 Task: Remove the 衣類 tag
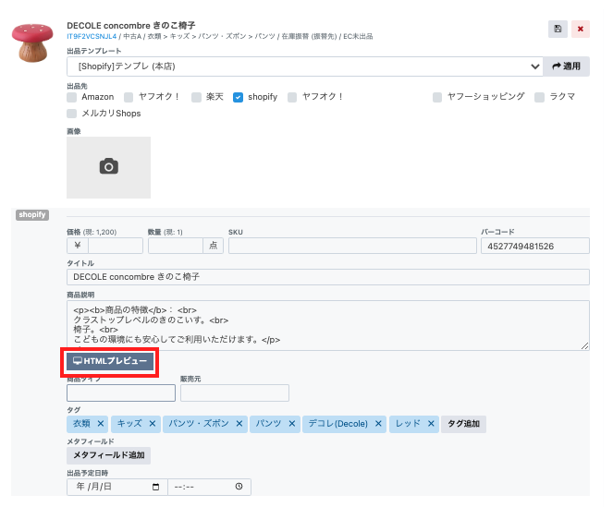[101, 424]
